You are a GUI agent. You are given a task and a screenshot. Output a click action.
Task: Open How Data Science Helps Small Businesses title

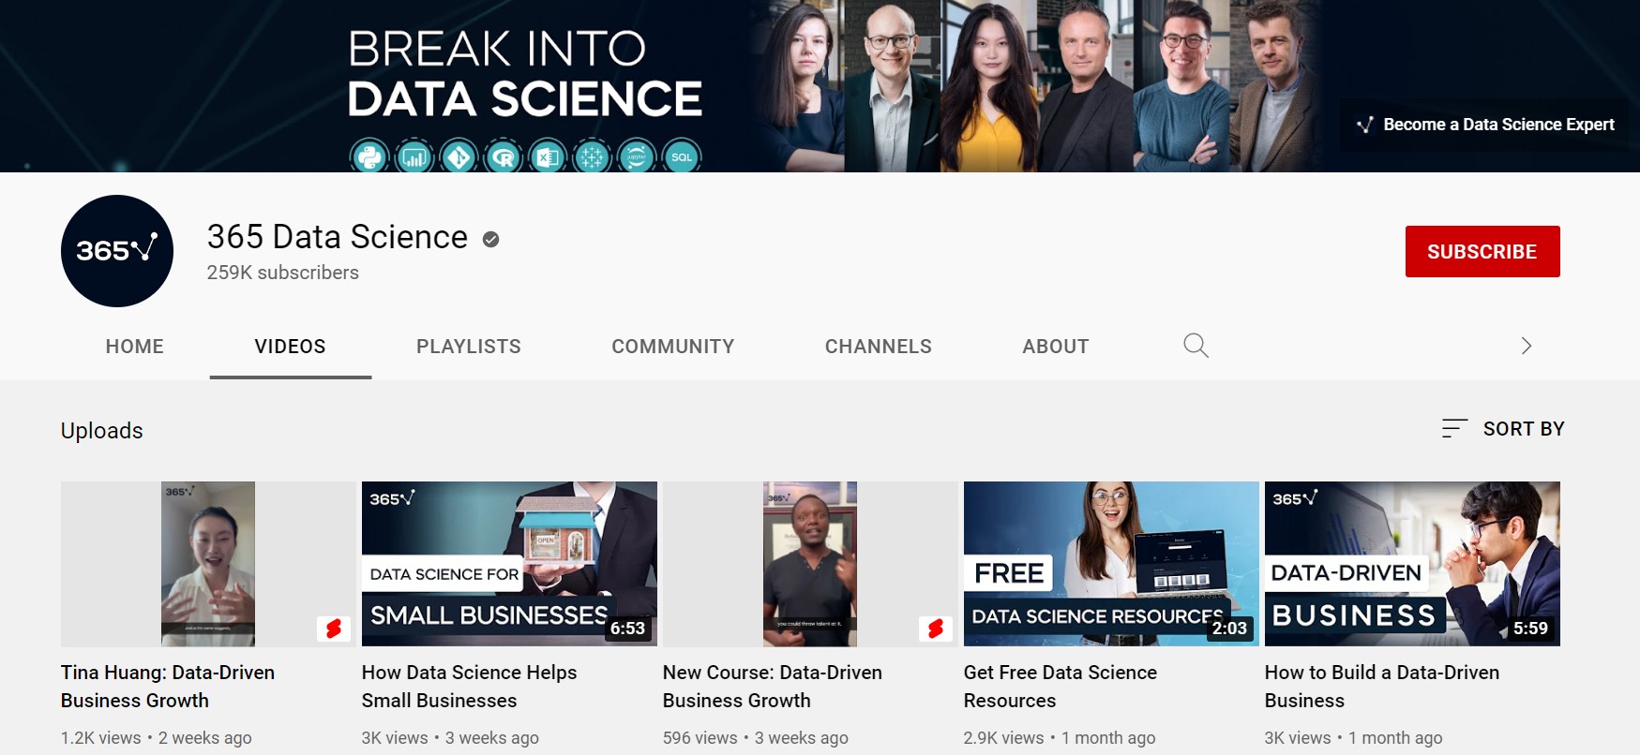coord(469,687)
